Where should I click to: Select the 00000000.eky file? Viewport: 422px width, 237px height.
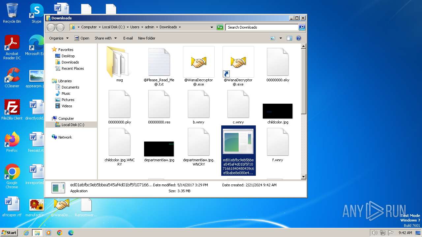click(x=278, y=63)
